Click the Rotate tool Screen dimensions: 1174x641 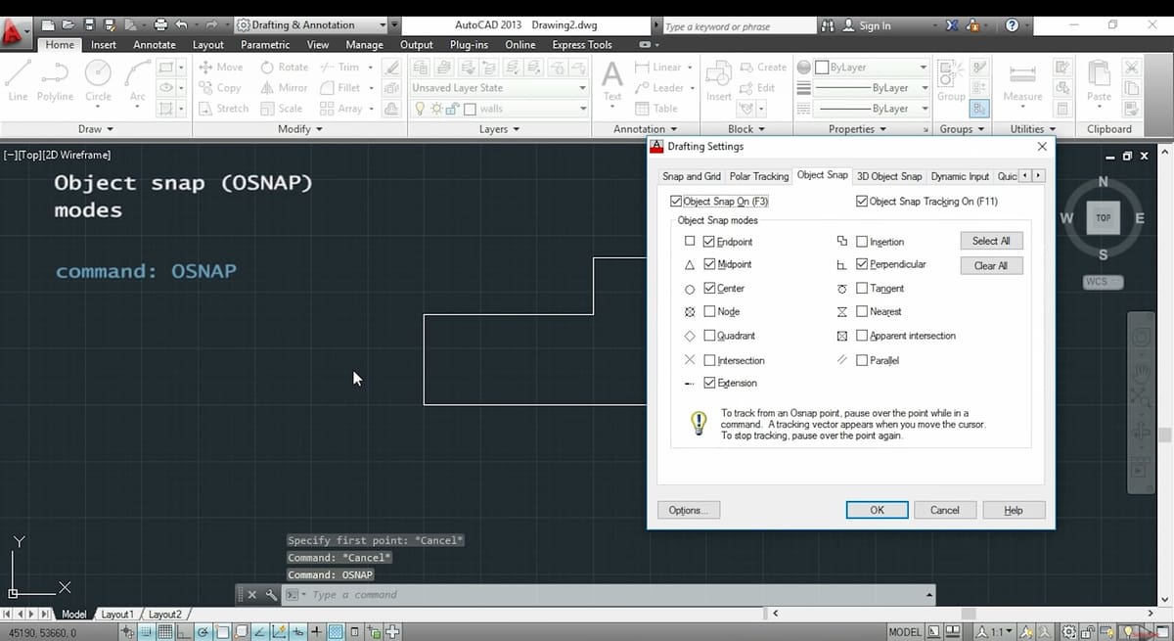[x=285, y=68]
